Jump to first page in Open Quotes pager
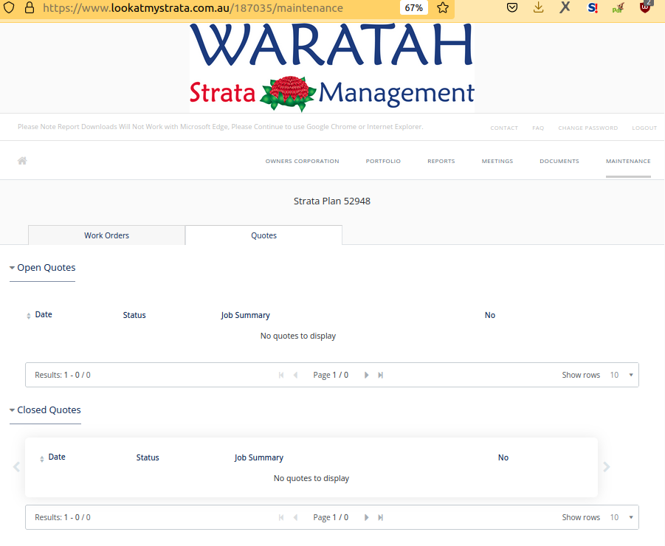The height and width of the screenshot is (546, 665). (281, 375)
